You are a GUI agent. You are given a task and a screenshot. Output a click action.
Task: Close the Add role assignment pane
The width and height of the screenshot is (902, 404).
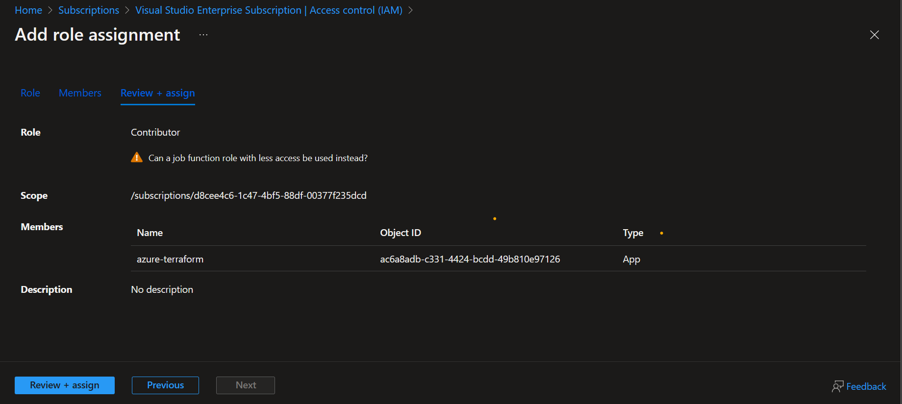point(874,35)
